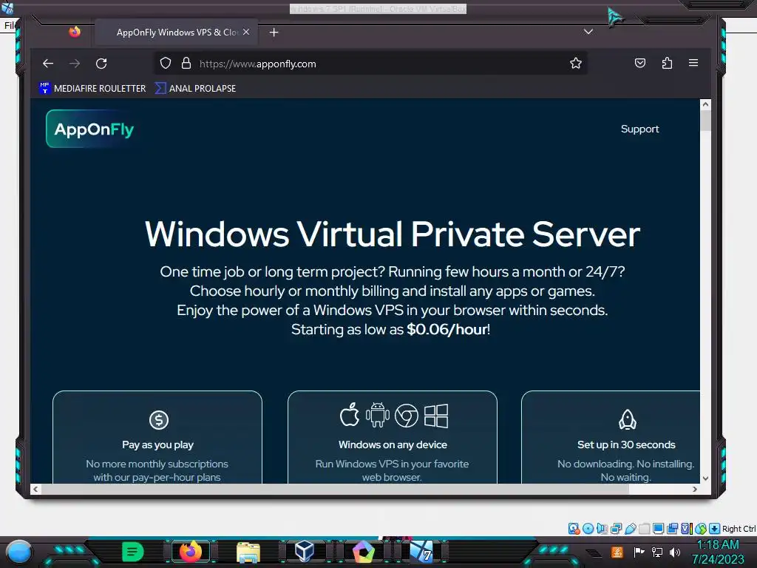Click the page's vertical scrollbar thumb

click(x=705, y=121)
